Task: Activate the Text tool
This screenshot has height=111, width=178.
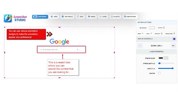Action: (80, 17)
